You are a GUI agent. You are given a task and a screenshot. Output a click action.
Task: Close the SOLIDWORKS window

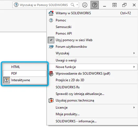point(134,5)
